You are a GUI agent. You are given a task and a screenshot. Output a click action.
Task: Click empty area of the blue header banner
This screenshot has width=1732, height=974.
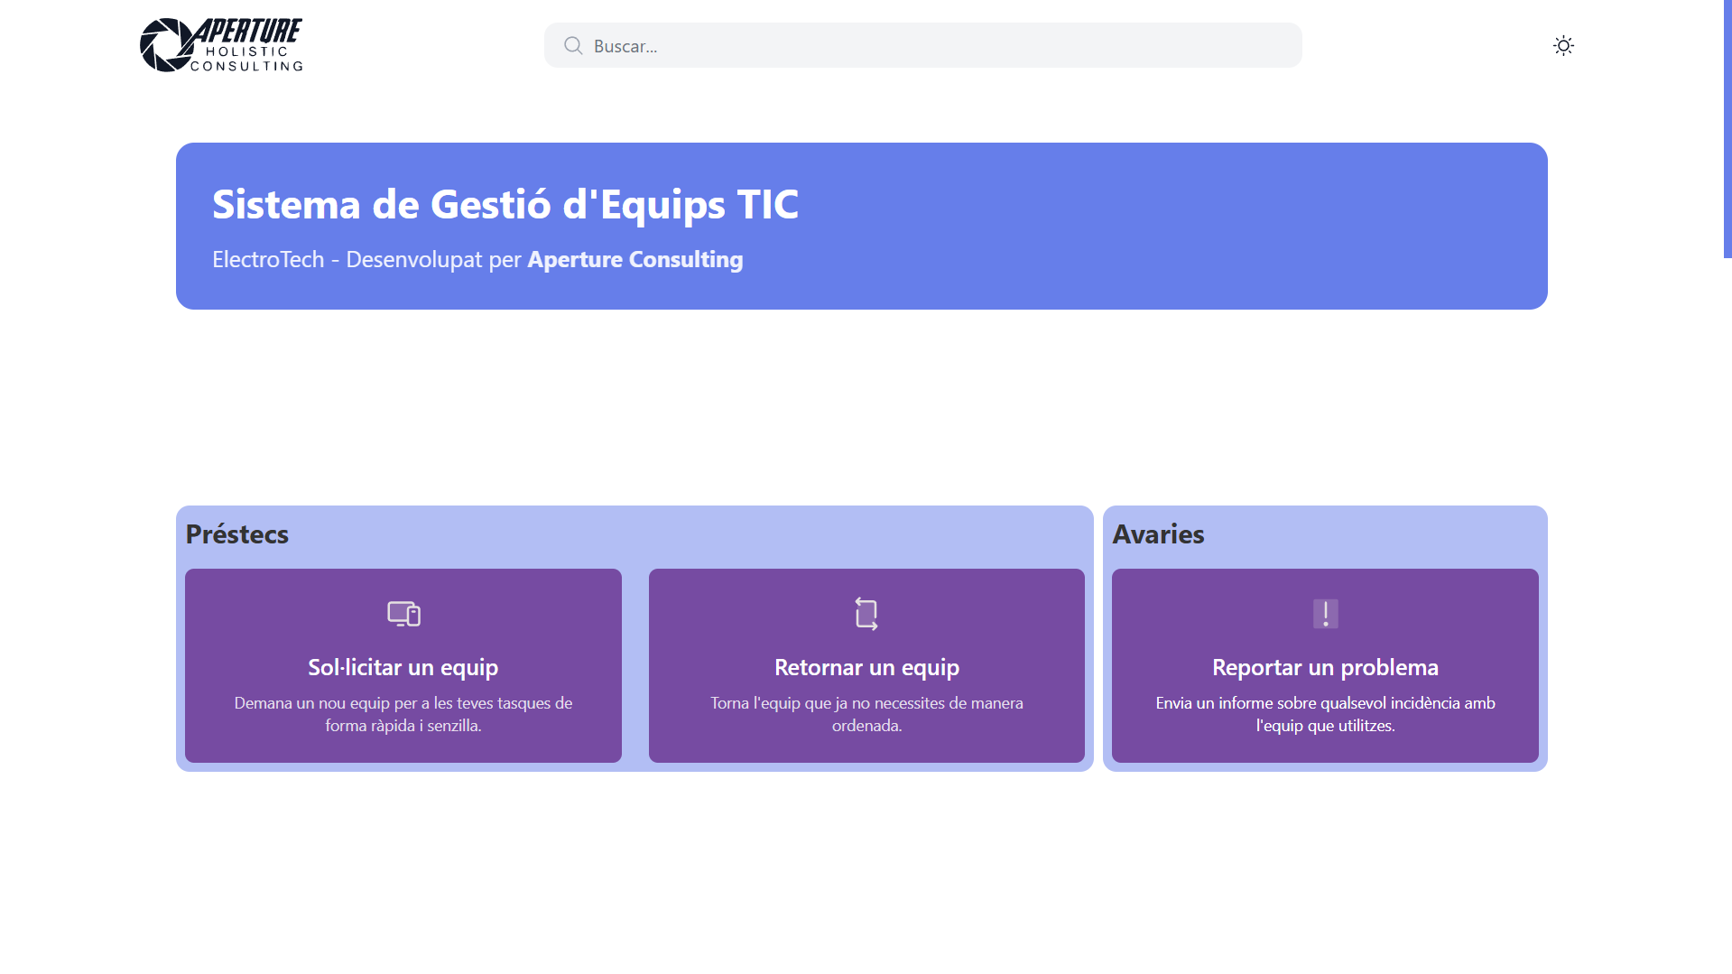pyautogui.click(x=1173, y=226)
